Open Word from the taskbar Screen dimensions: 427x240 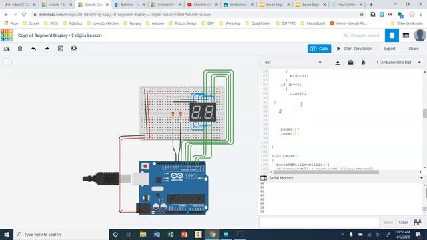click(157, 234)
